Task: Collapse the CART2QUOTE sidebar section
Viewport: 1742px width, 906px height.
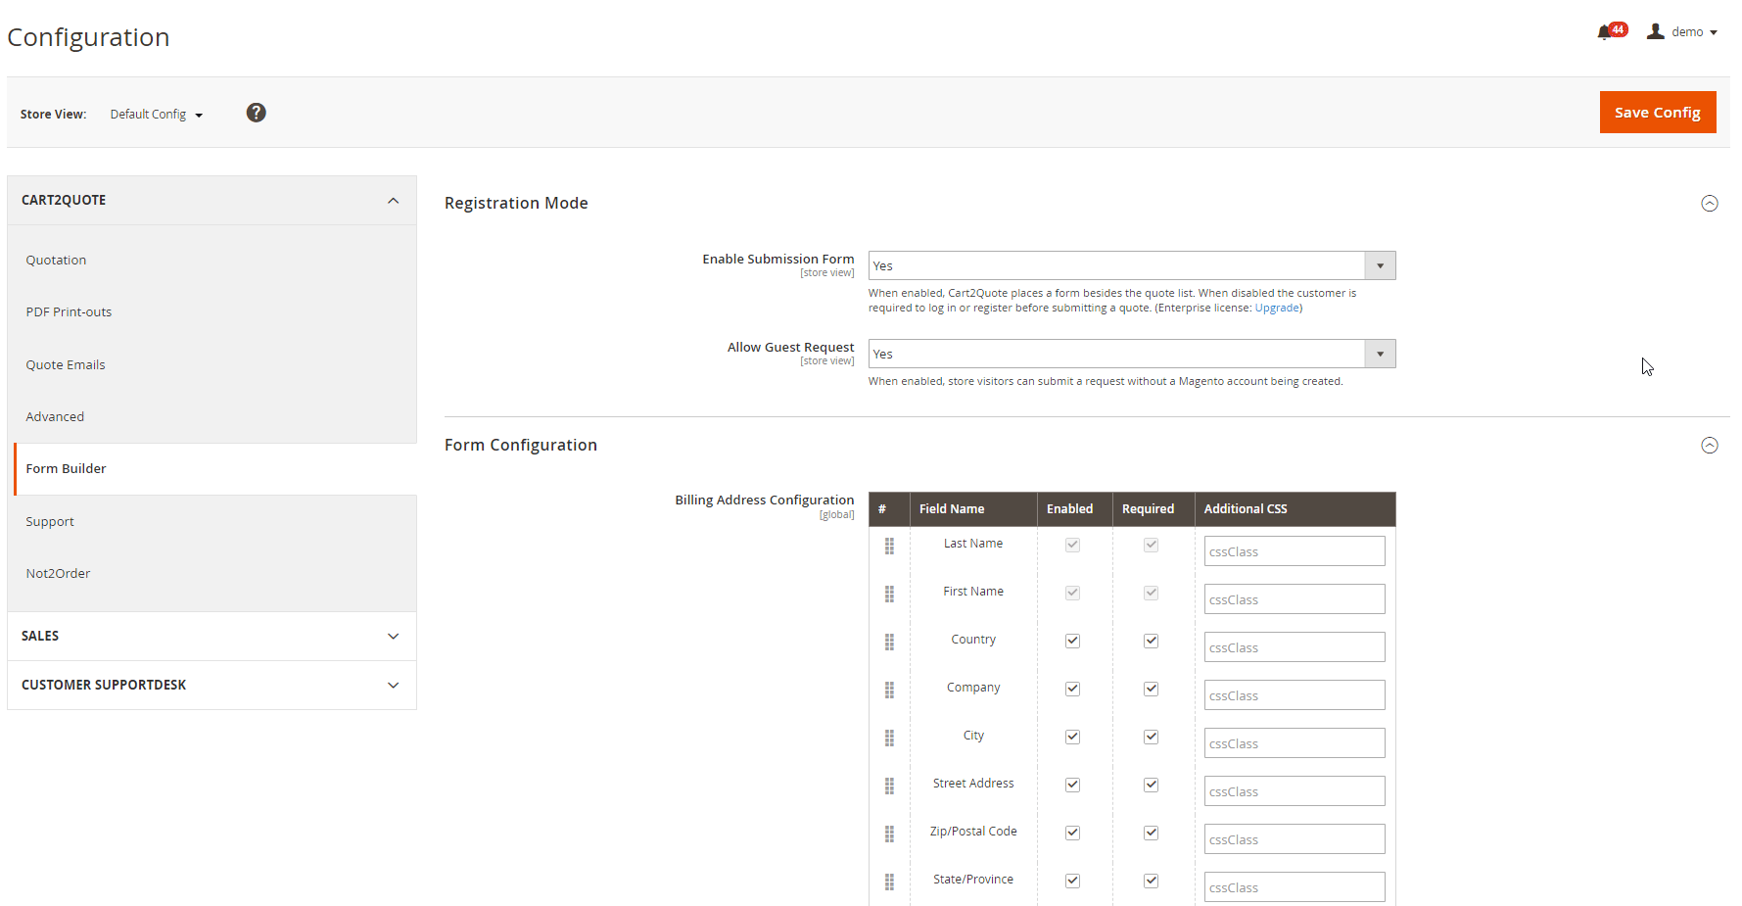Action: click(212, 200)
